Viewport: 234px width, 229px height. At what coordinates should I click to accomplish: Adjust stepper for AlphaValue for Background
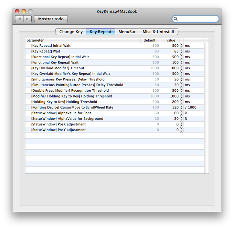coord(181,119)
